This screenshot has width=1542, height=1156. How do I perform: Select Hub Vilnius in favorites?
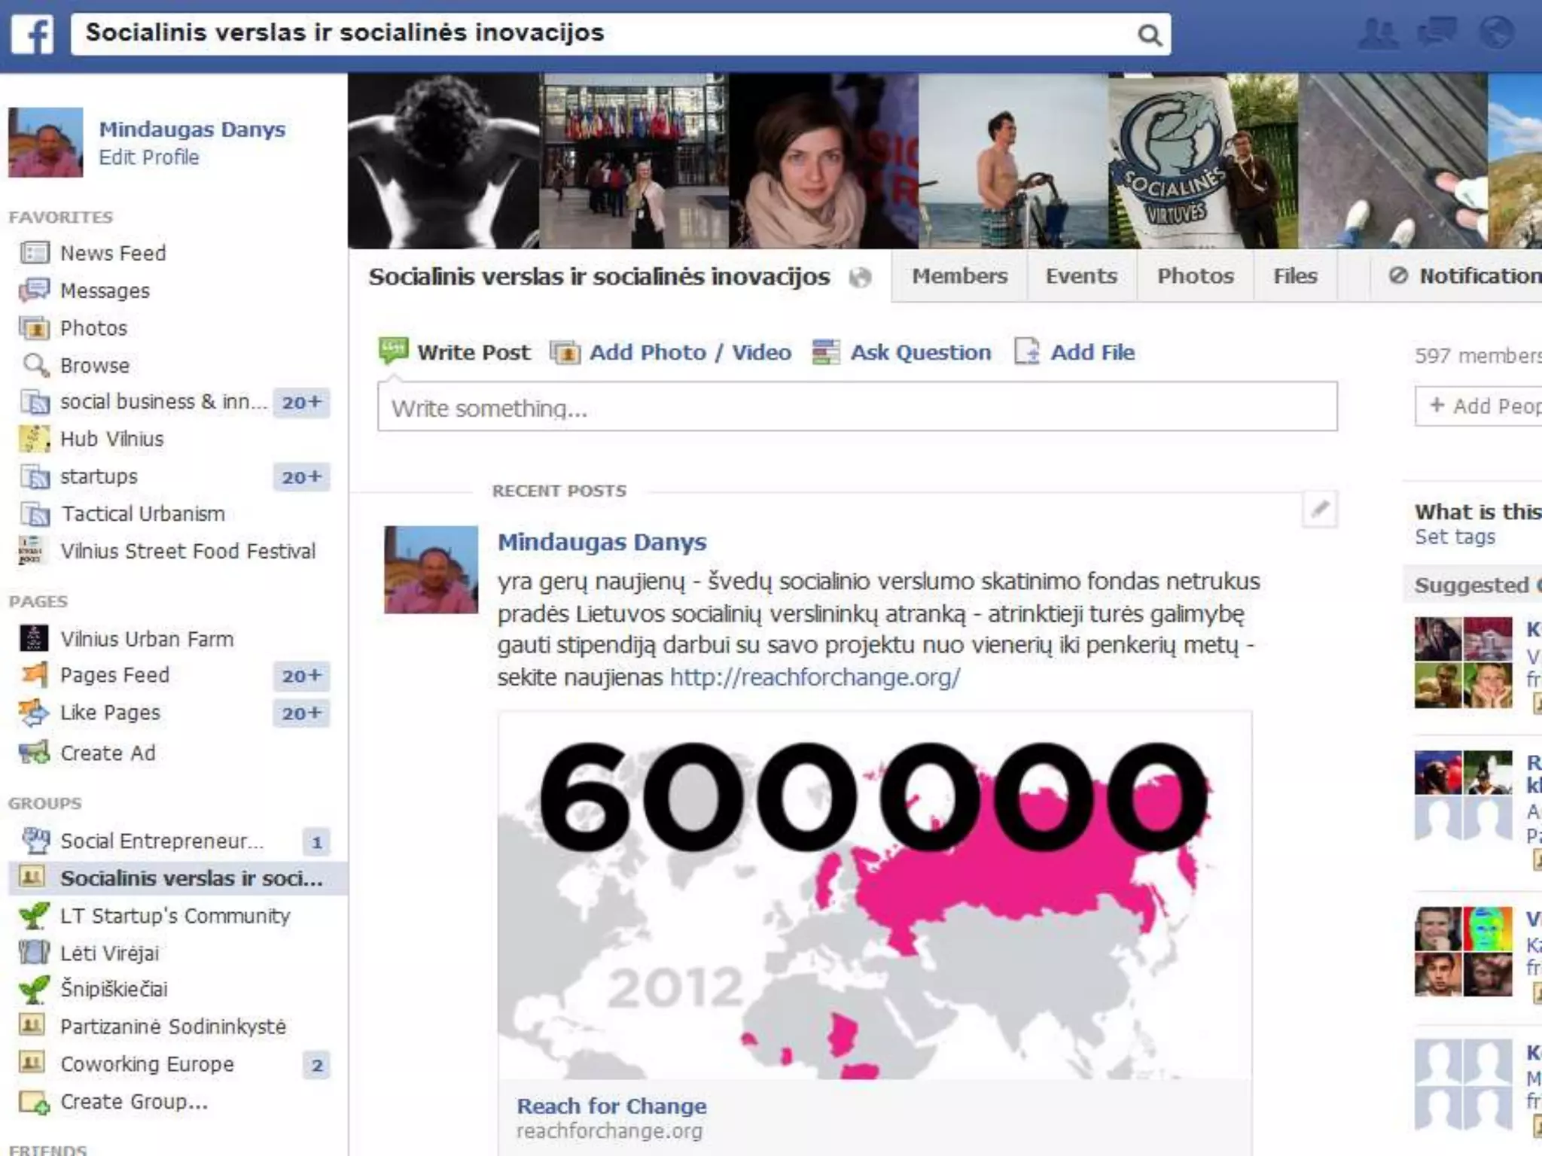111,439
